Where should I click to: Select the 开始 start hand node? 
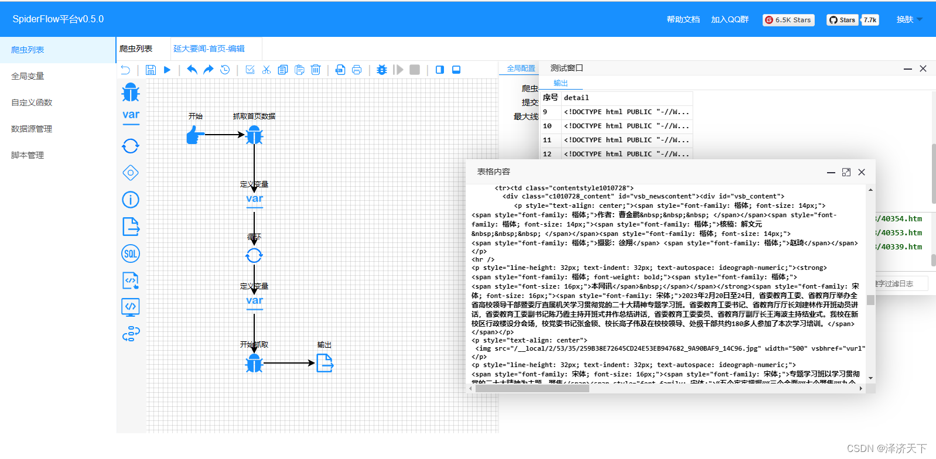(x=195, y=135)
